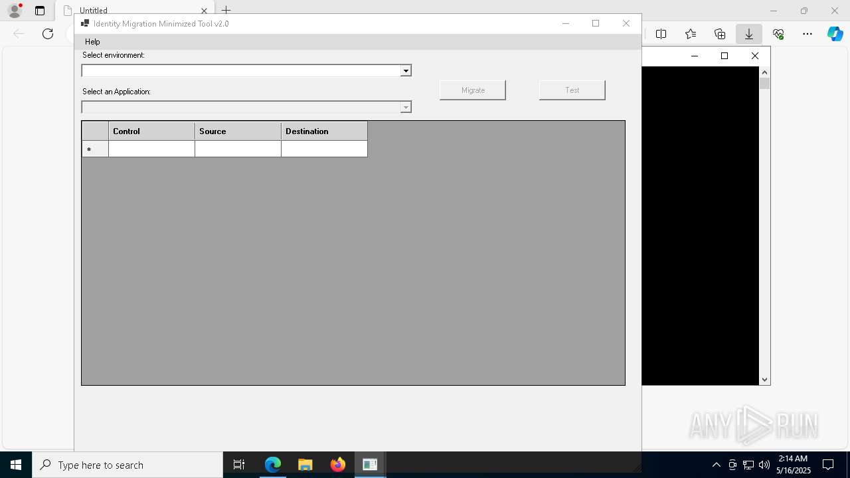This screenshot has width=850, height=478.
Task: Click the empty Source cell in new row
Action: (238, 149)
